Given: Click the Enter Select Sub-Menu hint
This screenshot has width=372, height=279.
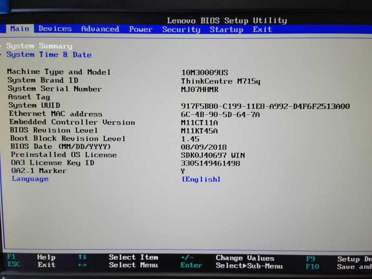Looking at the screenshot, I should pos(232,266).
